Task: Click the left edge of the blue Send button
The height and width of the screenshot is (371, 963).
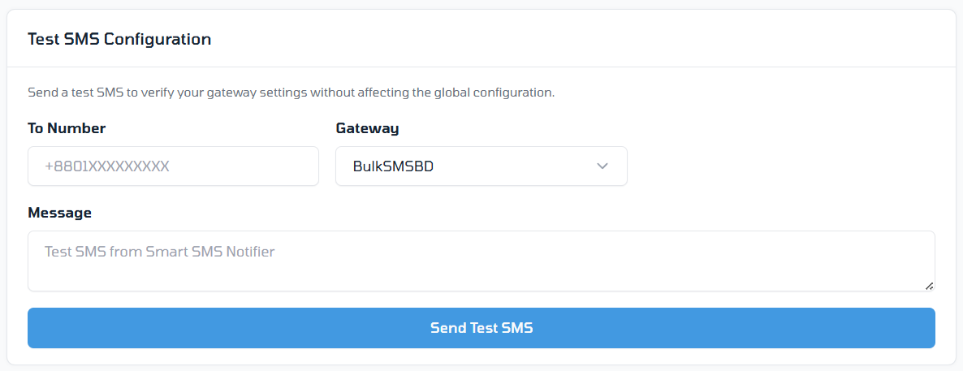Action: tap(41, 328)
